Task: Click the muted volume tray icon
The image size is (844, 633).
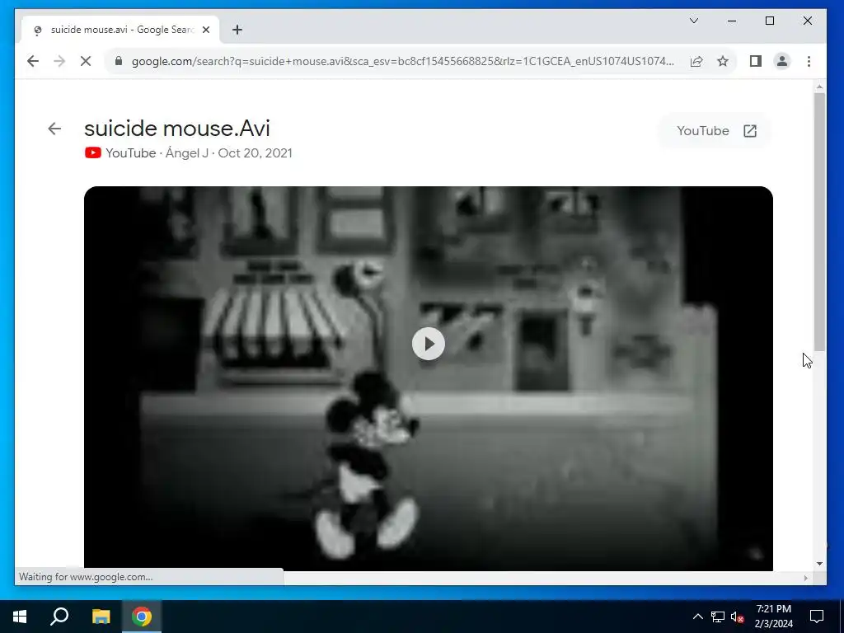Action: click(x=737, y=617)
